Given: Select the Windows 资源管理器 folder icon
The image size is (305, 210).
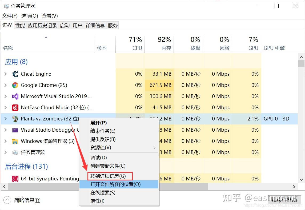Looking at the screenshot, I should [15, 141].
